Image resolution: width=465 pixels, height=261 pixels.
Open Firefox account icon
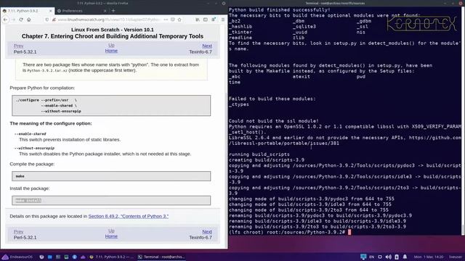(214, 20)
